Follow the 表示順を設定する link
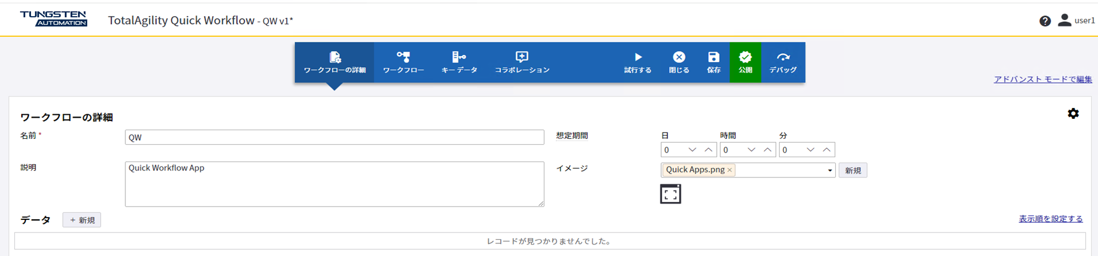Screen dimensions: 1098x256 point(1050,219)
